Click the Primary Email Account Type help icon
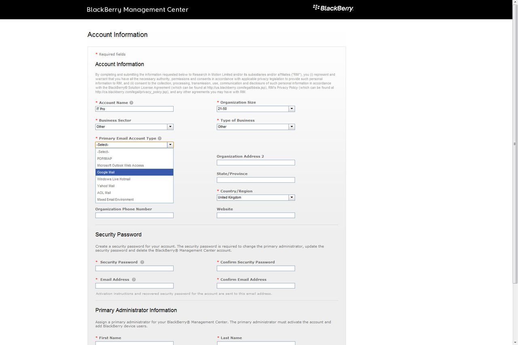Viewport: 518px width, 345px height. coord(159,138)
